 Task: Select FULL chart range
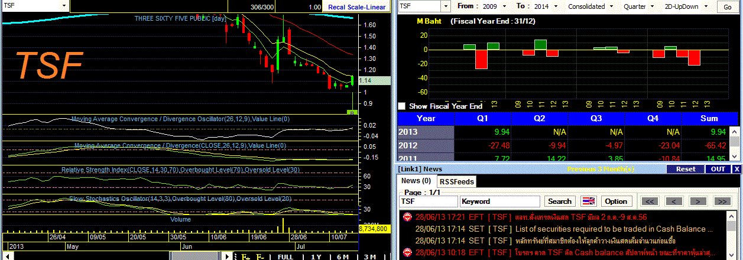[x=285, y=257]
